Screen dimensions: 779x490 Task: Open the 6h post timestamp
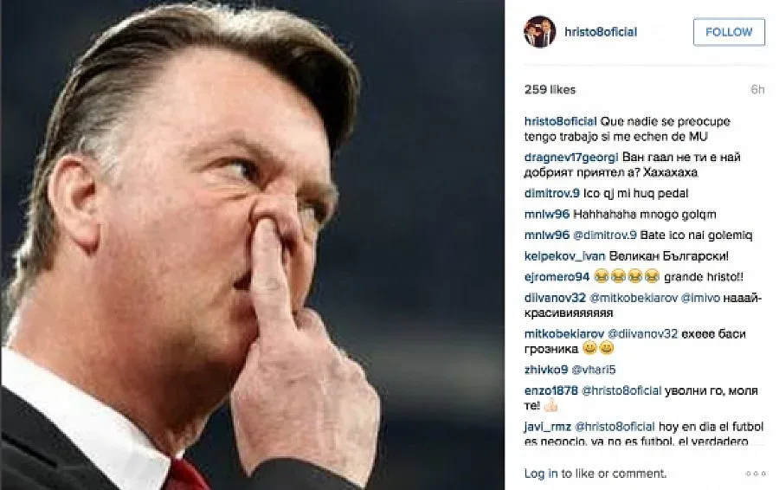(x=757, y=89)
